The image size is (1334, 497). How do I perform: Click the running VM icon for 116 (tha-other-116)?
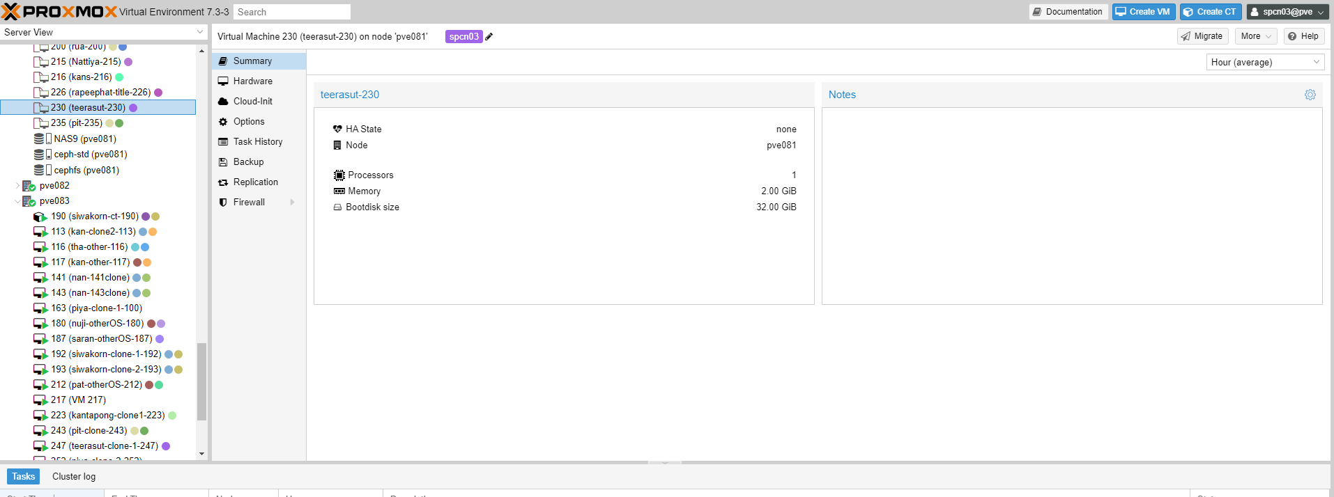[40, 247]
